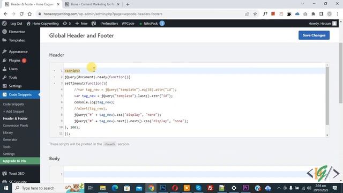Image resolution: width=343 pixels, height=193 pixels.
Task: Open the tab search chevron
Action: 302,4
